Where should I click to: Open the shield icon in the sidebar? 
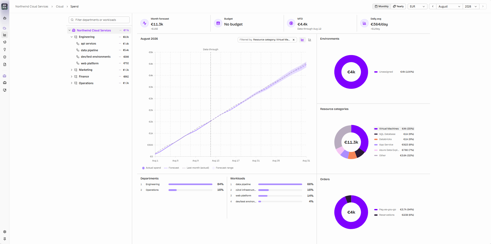pyautogui.click(x=5, y=57)
